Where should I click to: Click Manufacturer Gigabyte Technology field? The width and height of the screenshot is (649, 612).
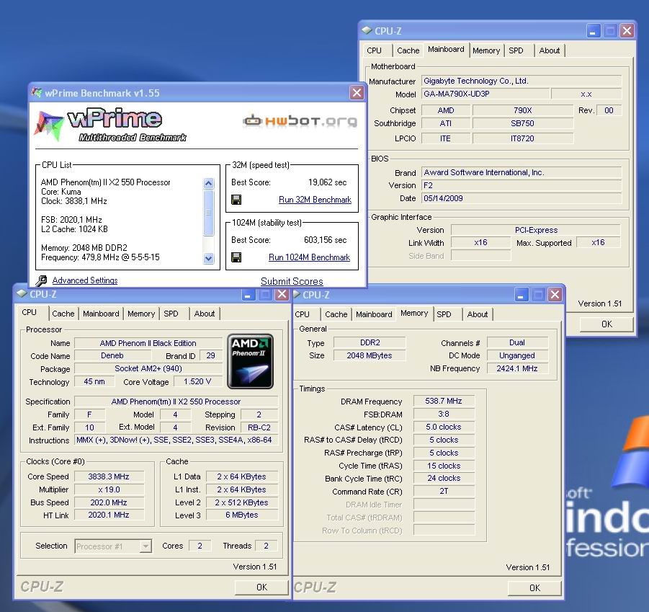pyautogui.click(x=522, y=81)
